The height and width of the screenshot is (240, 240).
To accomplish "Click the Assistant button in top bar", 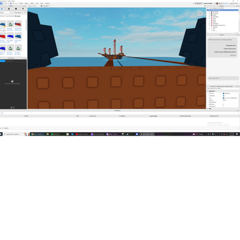I will 198,3.
